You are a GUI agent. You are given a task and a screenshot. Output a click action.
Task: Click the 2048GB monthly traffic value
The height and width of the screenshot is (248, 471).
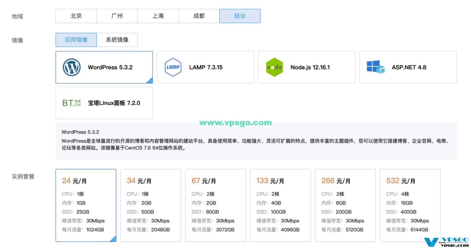[x=160, y=230]
